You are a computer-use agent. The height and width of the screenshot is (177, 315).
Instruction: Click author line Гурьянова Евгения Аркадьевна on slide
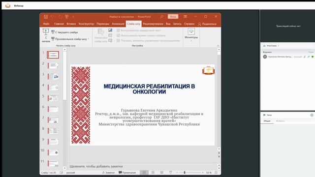[x=149, y=110]
